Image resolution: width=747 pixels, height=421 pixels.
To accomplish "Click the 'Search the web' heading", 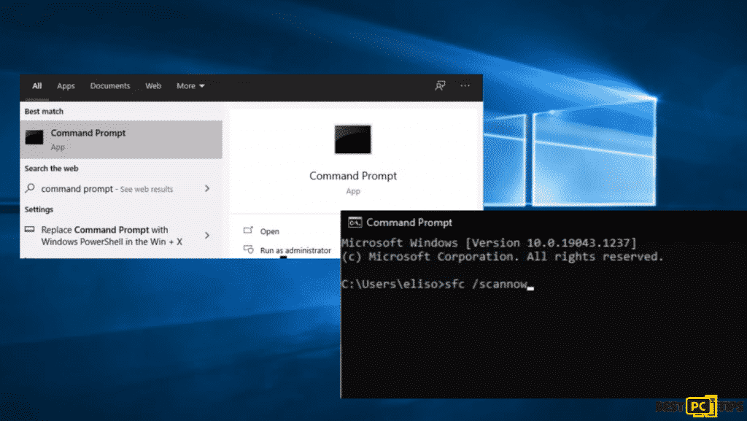I will [52, 169].
